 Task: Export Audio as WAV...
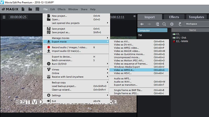[x=139, y=82]
